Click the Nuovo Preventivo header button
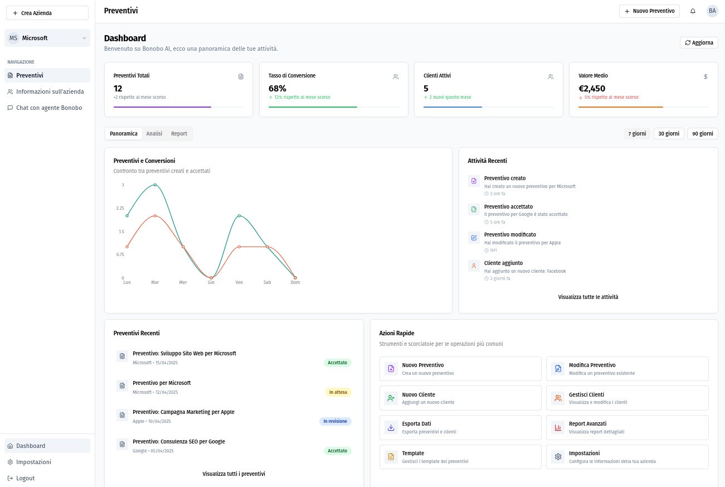Image resolution: width=725 pixels, height=487 pixels. click(x=649, y=11)
